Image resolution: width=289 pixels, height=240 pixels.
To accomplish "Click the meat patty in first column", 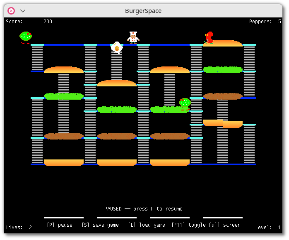I will point(64,136).
